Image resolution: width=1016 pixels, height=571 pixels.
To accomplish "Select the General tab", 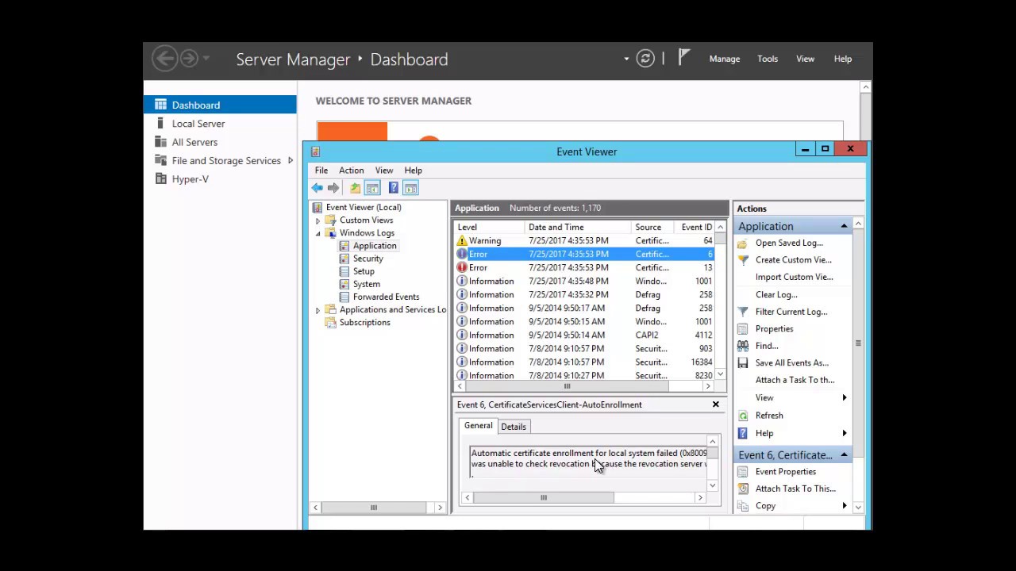I will tap(479, 426).
